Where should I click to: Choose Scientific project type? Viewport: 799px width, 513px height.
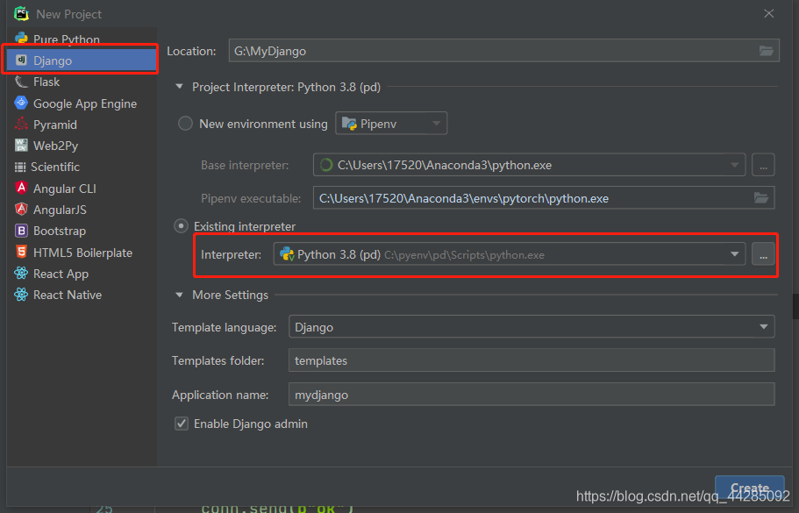pos(82,167)
